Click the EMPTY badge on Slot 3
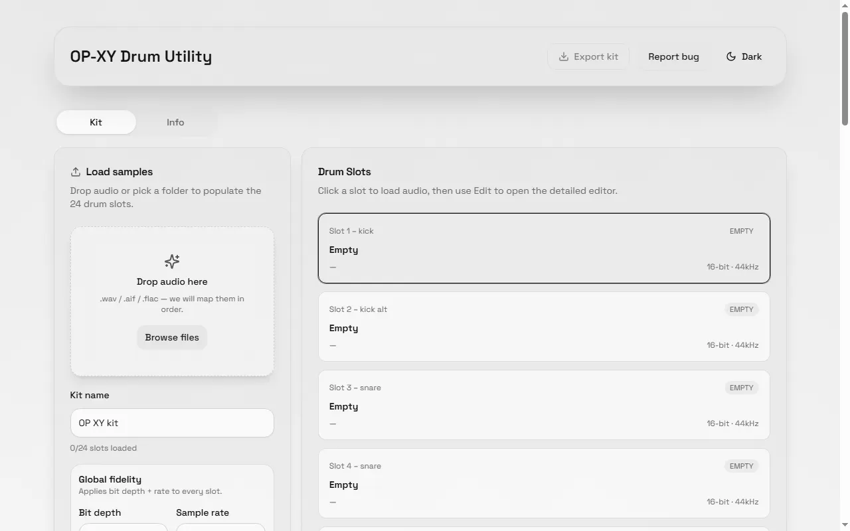Viewport: 850px width, 531px height. coord(741,388)
